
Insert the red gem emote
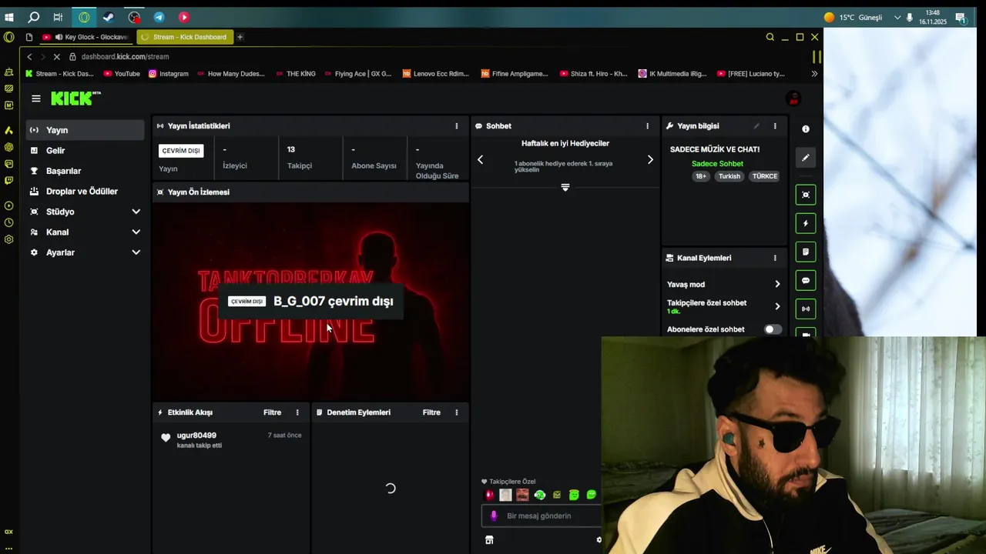click(x=489, y=495)
